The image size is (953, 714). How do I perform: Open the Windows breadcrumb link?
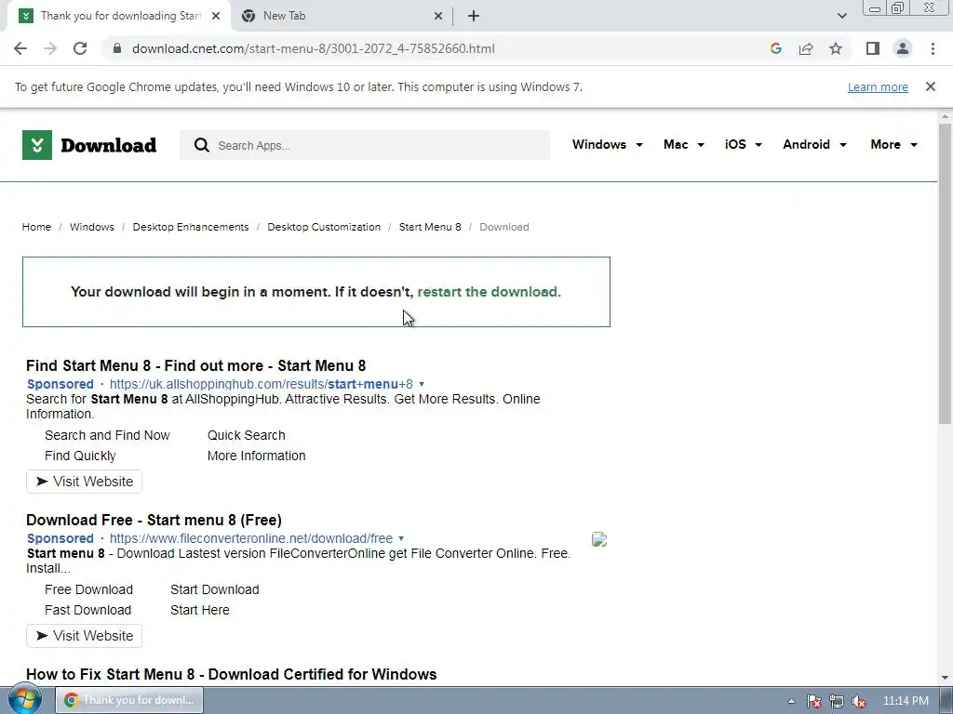coord(92,227)
